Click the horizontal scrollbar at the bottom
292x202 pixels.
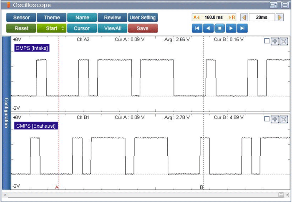pos(142,195)
